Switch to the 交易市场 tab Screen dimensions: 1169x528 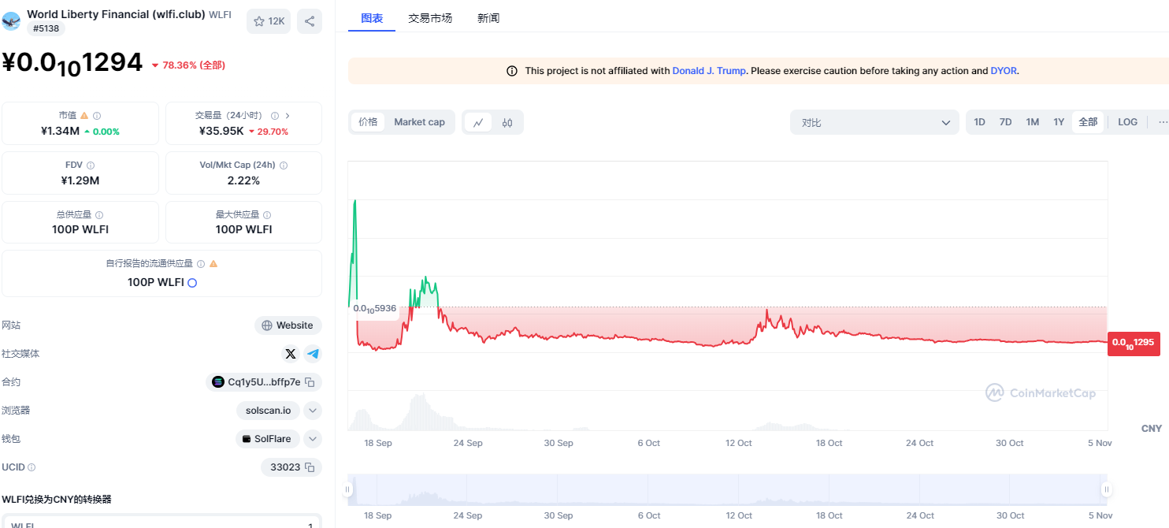(x=430, y=18)
